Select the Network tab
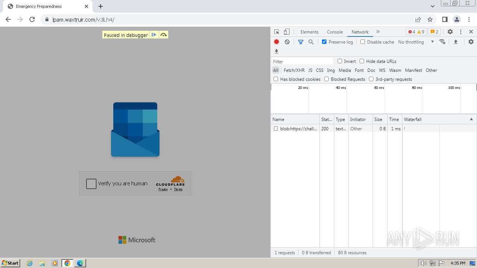Screen dimensions: 477x268 [x=360, y=32]
